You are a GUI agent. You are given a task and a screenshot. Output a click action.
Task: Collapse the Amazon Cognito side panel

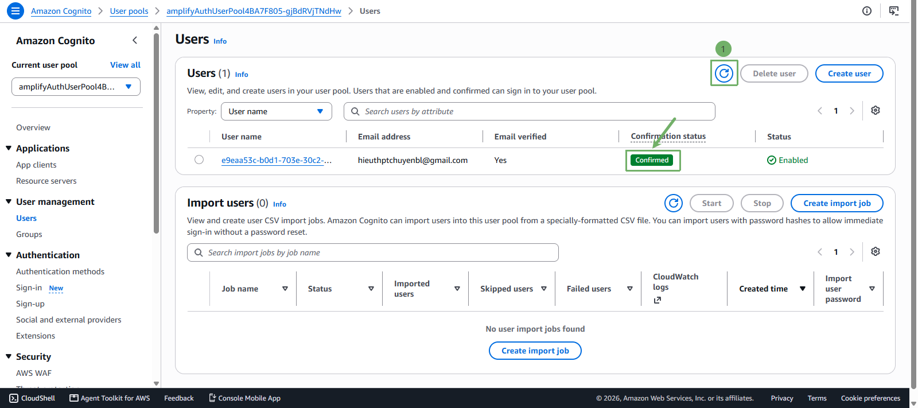click(x=135, y=40)
